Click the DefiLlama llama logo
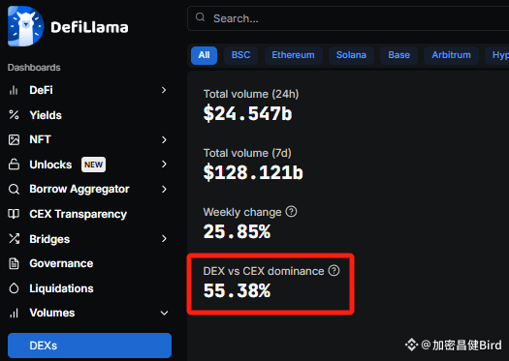Viewport: 509px width, 361px height. coord(25,26)
